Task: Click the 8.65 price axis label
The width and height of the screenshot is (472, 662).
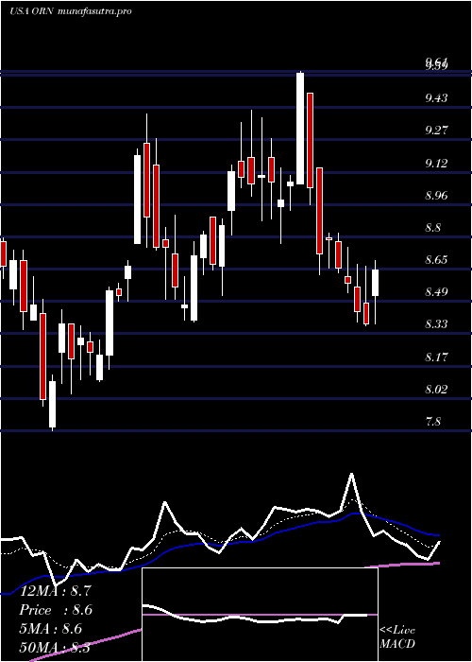Action: pos(436,260)
